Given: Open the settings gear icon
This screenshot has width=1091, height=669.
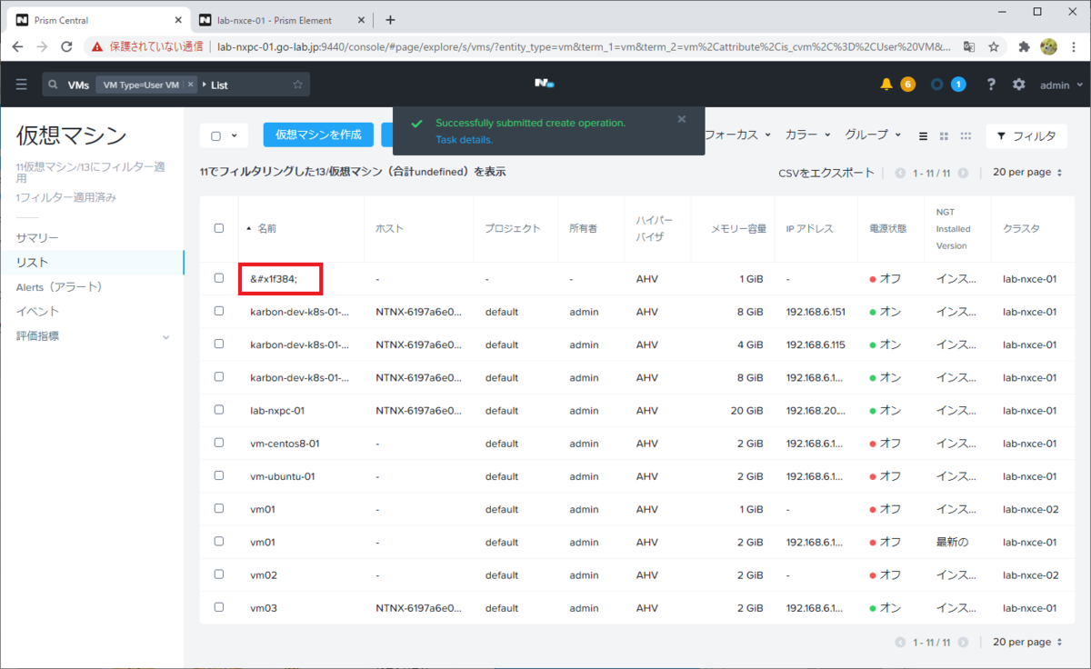Looking at the screenshot, I should coord(1019,85).
